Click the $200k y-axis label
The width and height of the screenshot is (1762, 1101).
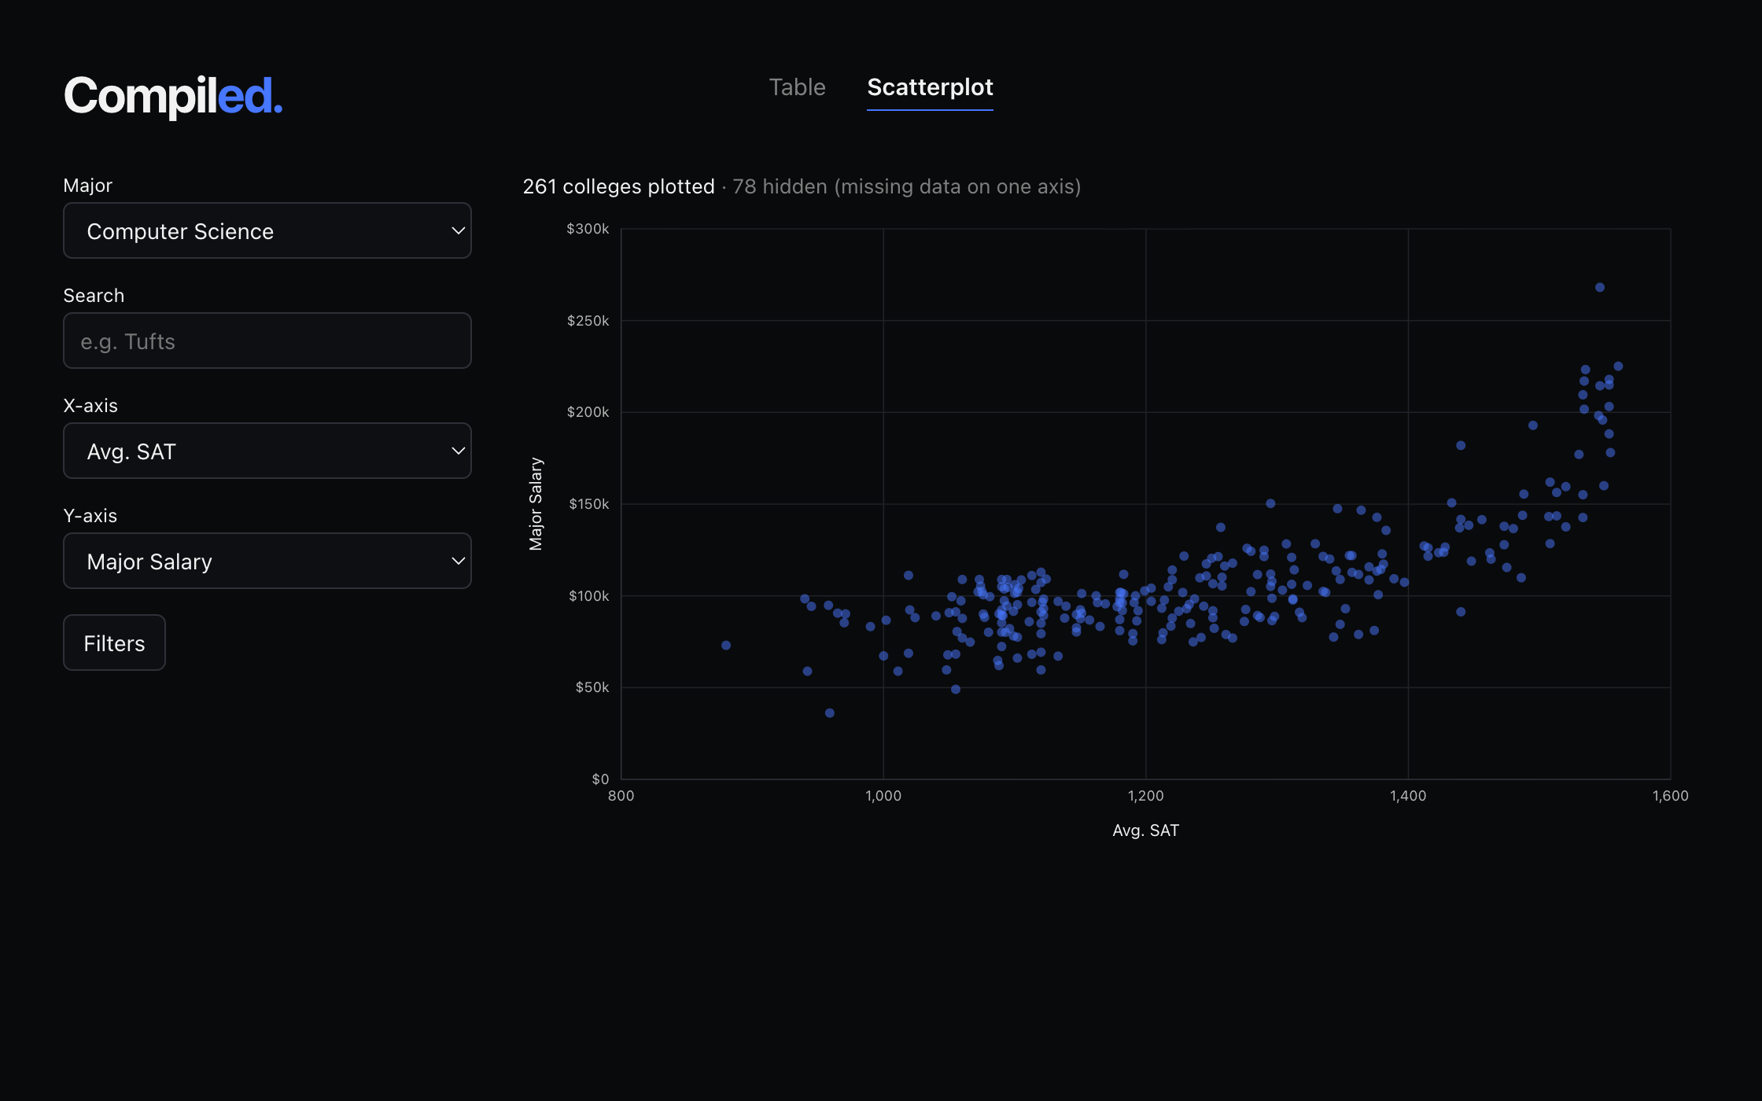click(588, 412)
